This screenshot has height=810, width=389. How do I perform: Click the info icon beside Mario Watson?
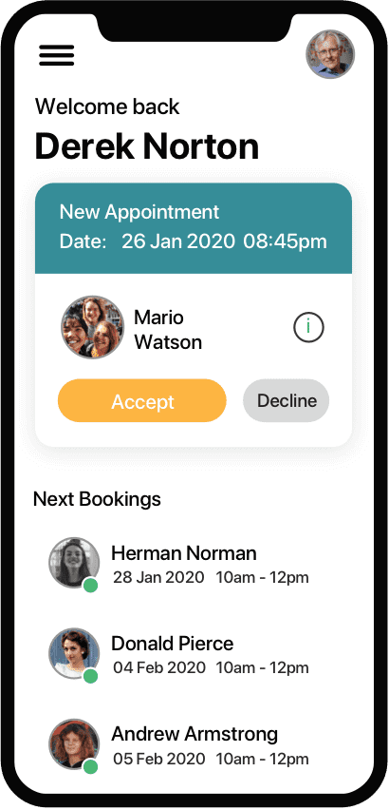308,327
